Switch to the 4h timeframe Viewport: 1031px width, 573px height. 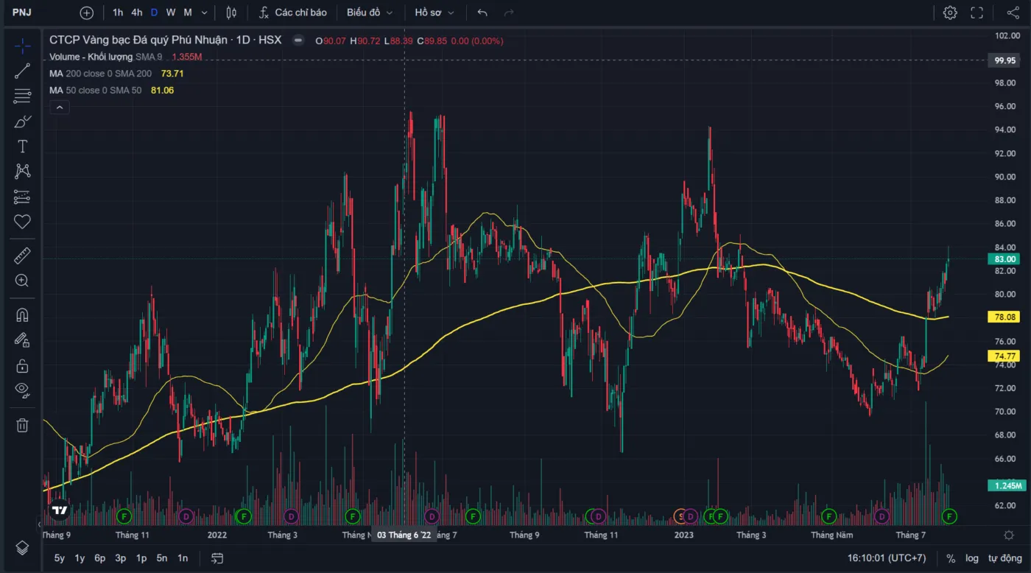[x=137, y=13]
